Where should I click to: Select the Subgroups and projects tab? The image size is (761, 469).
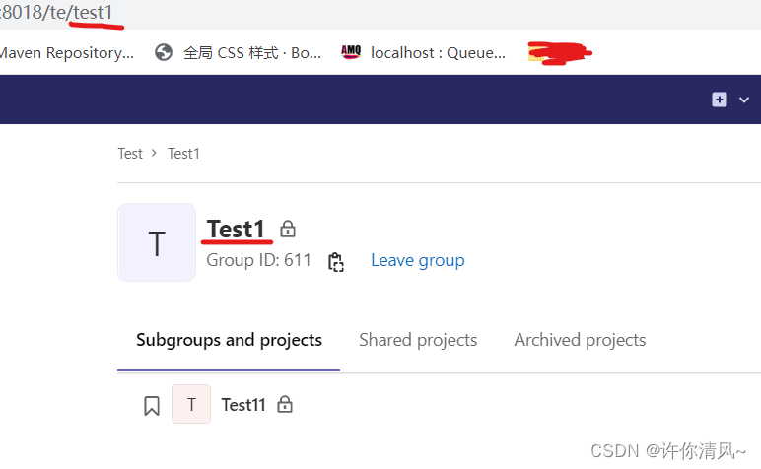click(229, 340)
